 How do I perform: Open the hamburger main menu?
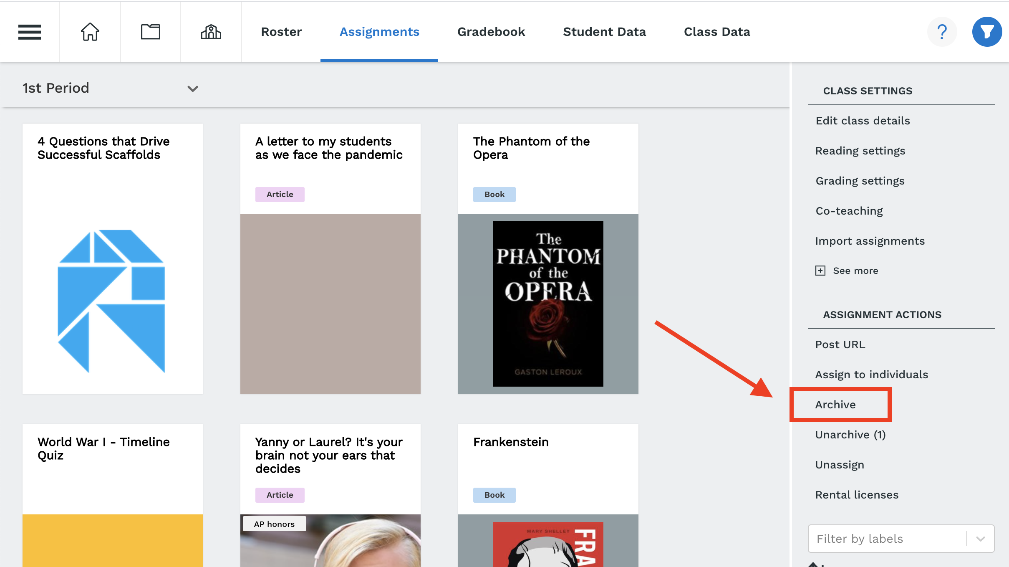click(30, 32)
